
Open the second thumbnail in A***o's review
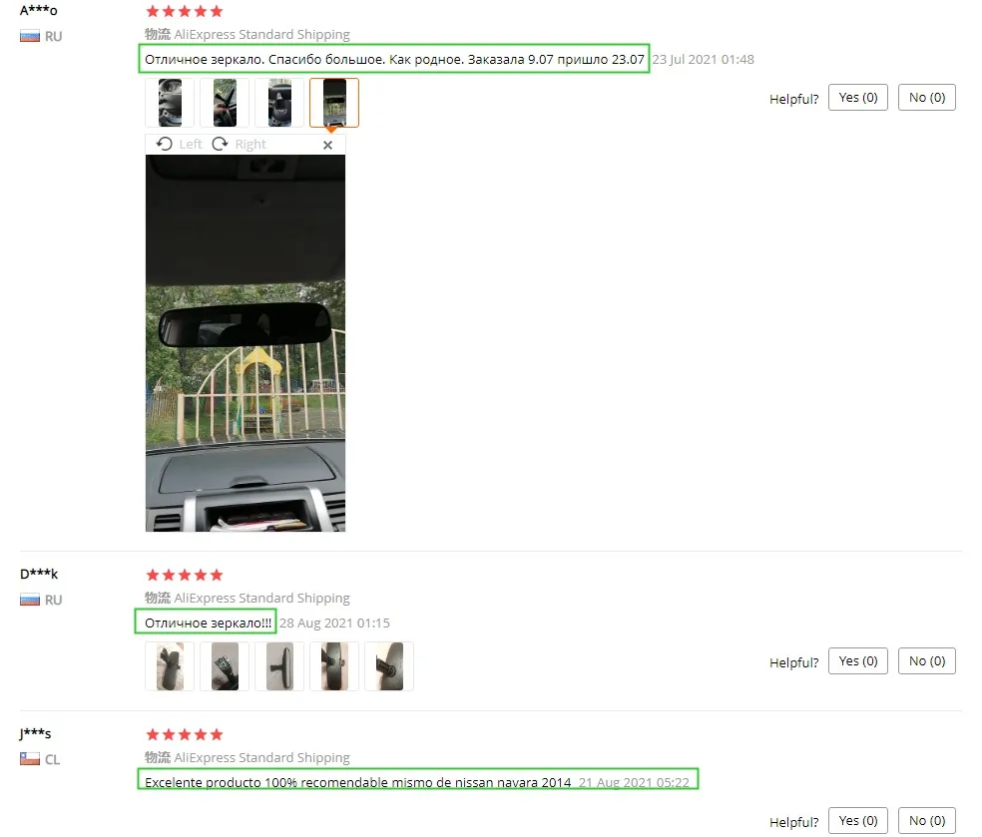(x=225, y=103)
